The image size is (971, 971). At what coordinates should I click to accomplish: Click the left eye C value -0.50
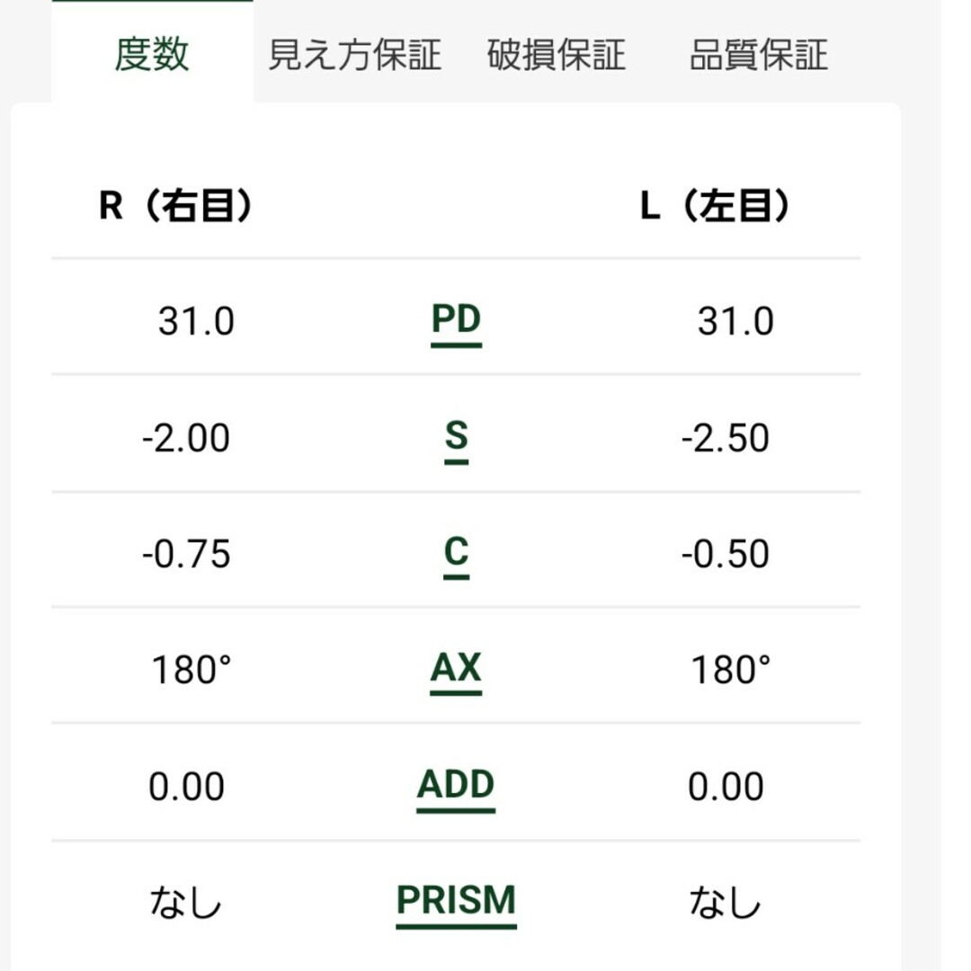point(726,554)
